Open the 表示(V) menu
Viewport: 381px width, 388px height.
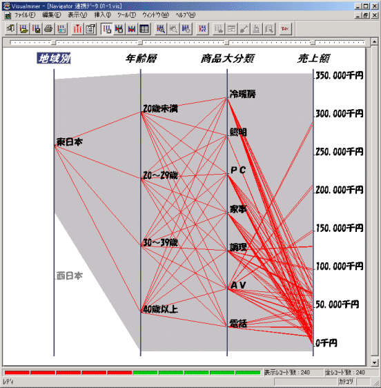click(x=77, y=15)
